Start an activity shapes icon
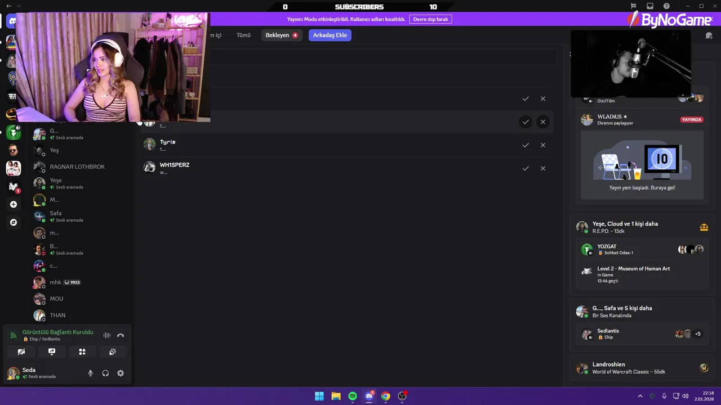This screenshot has height=405, width=721. [82, 352]
